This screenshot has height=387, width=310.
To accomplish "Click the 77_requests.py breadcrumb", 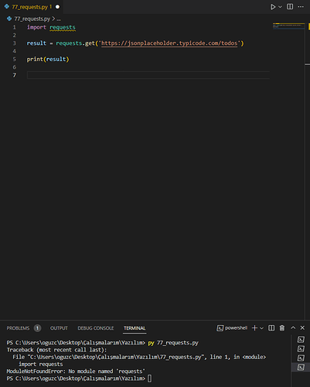I will [x=32, y=19].
